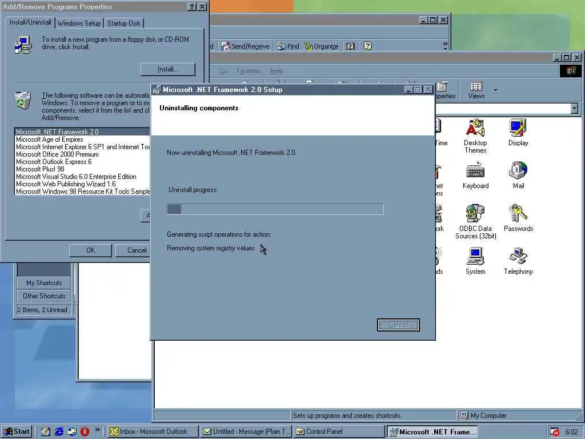Click the Other Shortcuts group in Outlook bar
This screenshot has width=585, height=439.
[x=44, y=296]
